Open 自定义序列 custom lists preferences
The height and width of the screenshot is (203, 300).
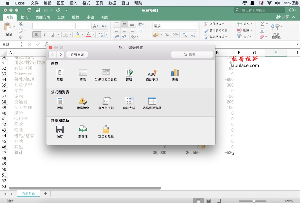point(106,103)
